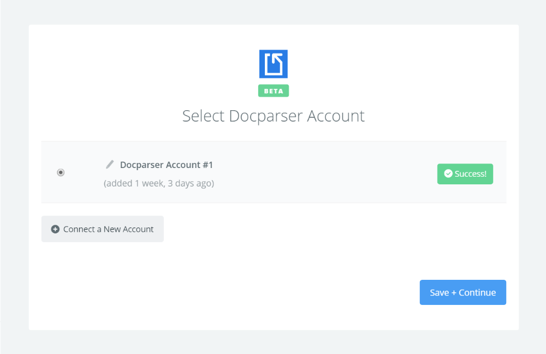Click the Save + Continue button
The image size is (546, 354).
[463, 292]
